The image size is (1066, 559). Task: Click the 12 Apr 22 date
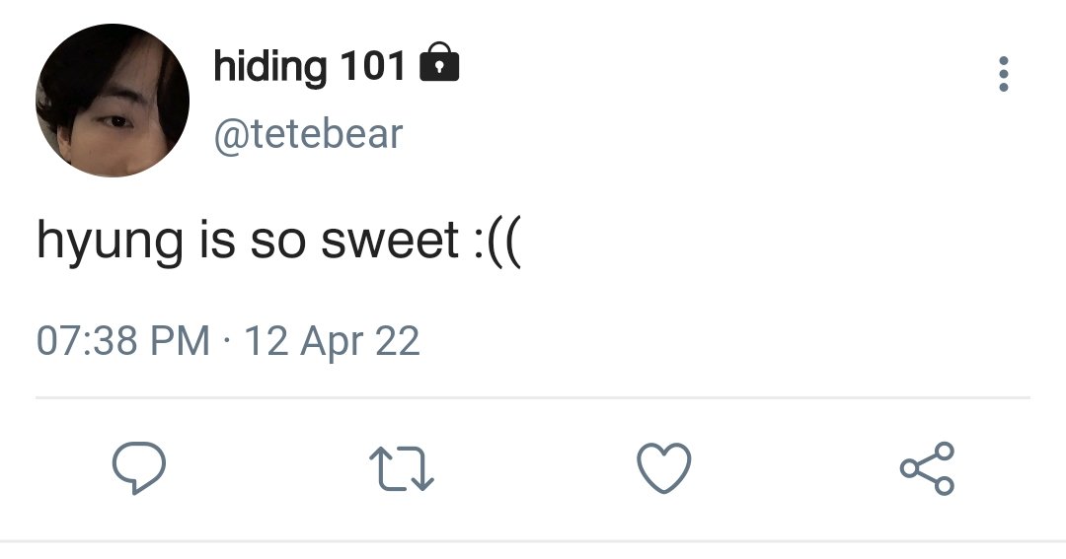331,341
